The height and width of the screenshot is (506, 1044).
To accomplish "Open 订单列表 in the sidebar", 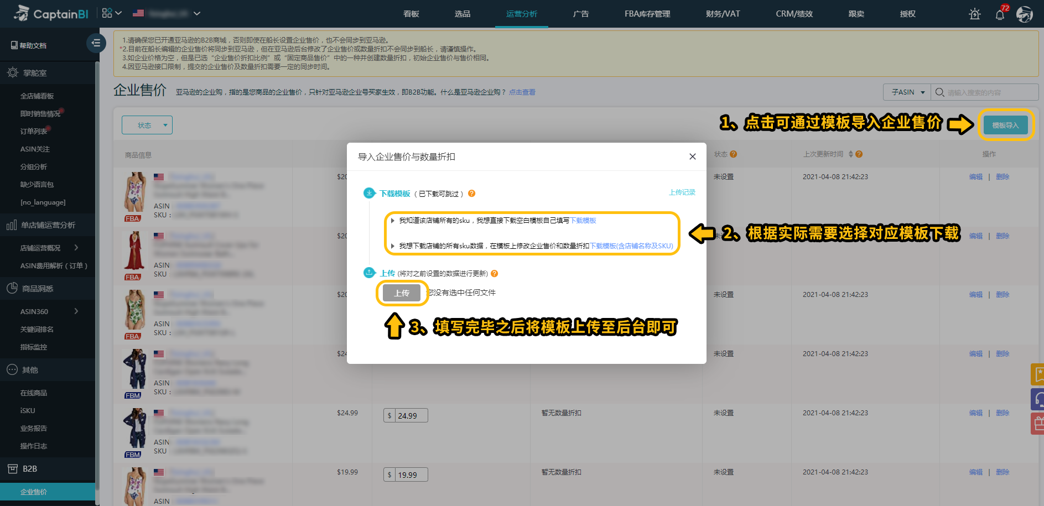I will [34, 132].
